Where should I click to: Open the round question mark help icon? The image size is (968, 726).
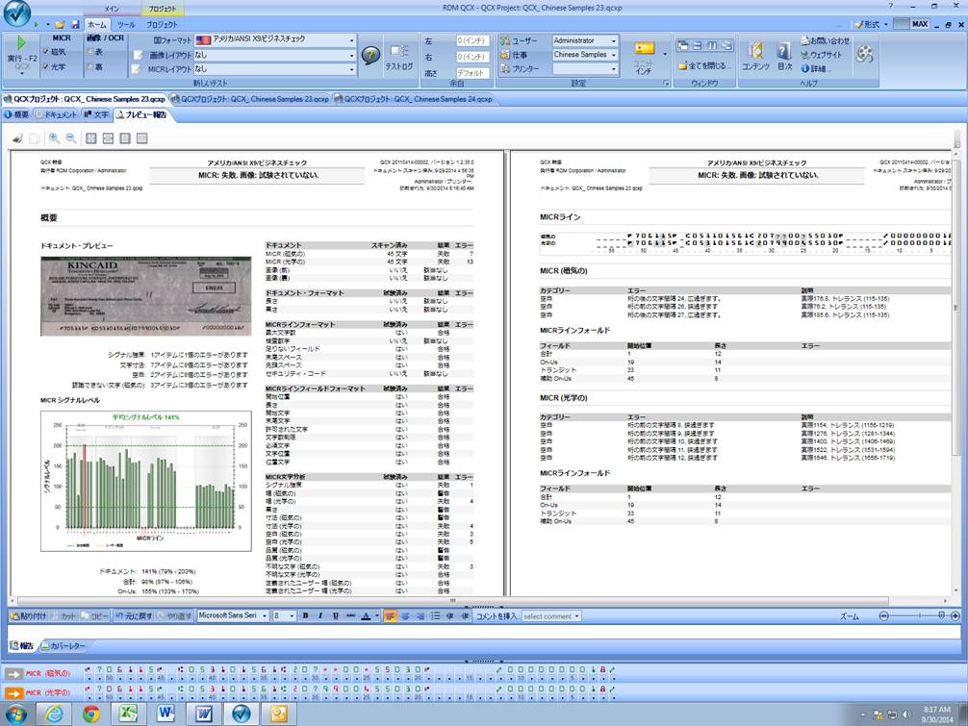coord(370,56)
